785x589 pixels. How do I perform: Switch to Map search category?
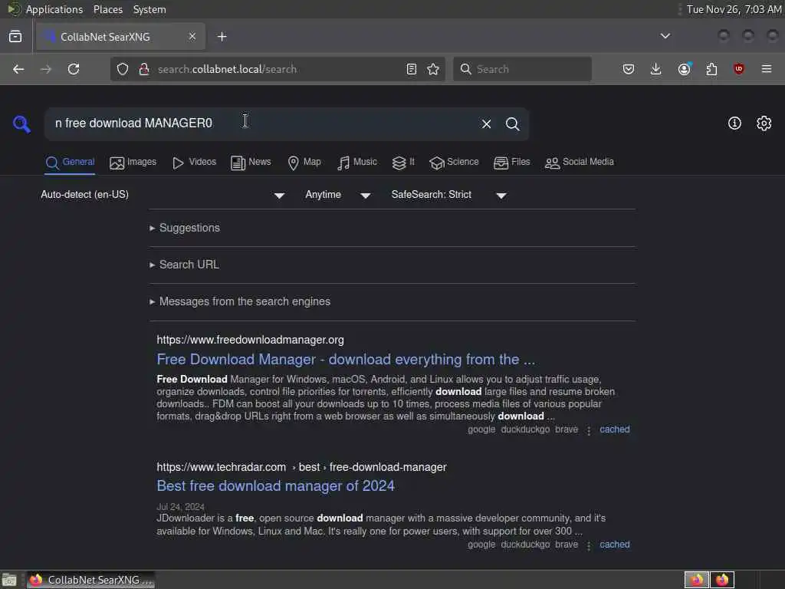304,163
